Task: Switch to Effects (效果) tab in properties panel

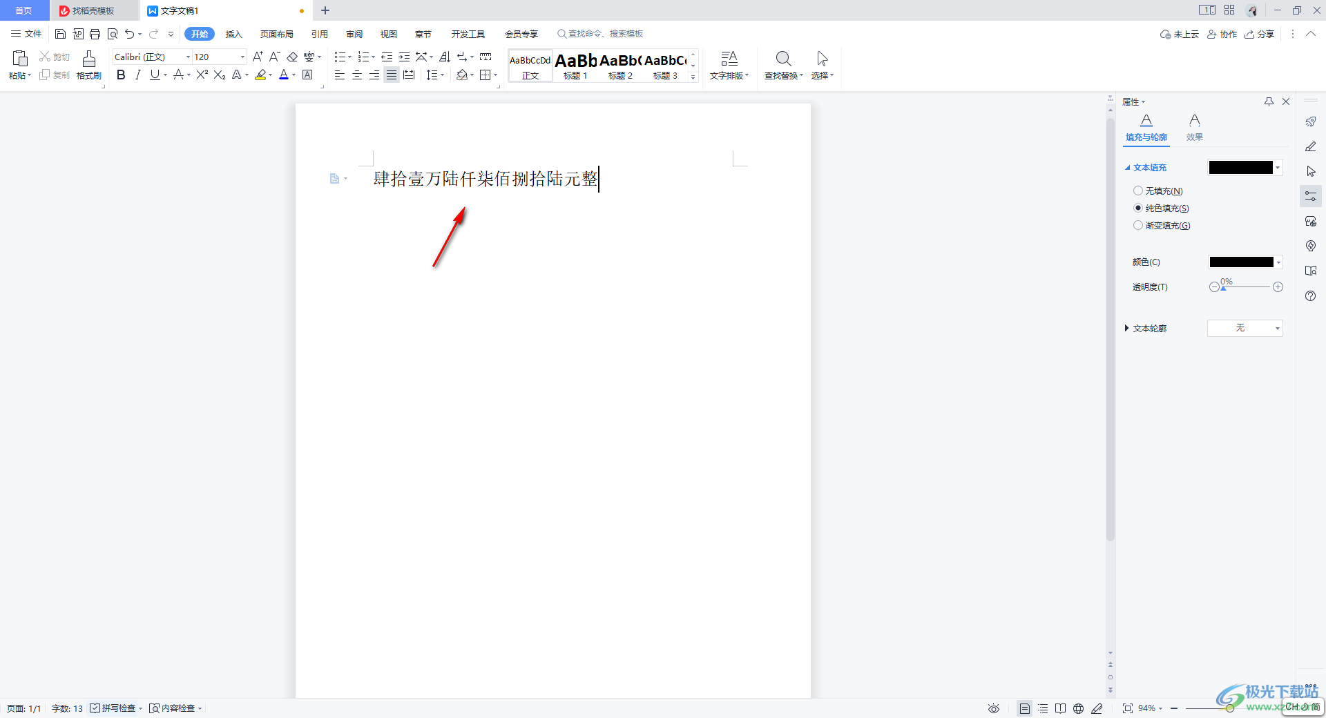Action: click(x=1195, y=128)
